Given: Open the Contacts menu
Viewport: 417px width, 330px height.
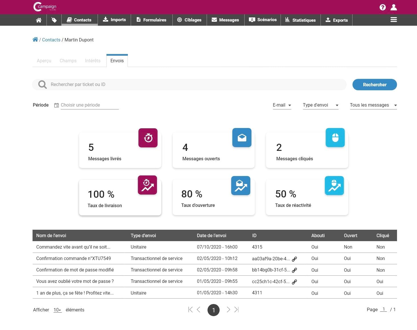Looking at the screenshot, I should [x=79, y=20].
